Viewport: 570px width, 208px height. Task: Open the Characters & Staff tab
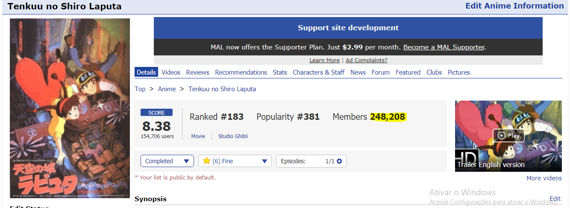coord(318,72)
